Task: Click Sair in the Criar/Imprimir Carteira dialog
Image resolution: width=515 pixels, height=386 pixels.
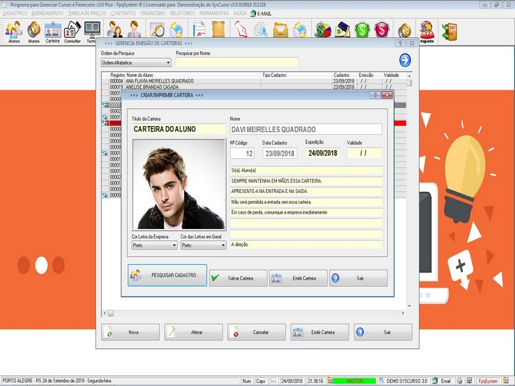Action: pyautogui.click(x=359, y=278)
